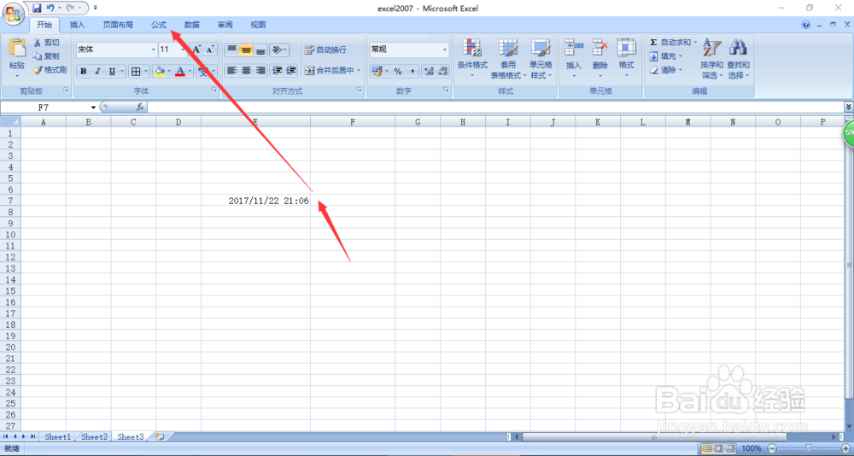Screen dimensions: 854x456
Task: Open font name dropdown 宋体
Action: point(153,50)
